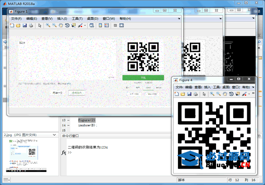Image resolution: width=265 pixels, height=185 pixels.
Task: Toggle Insert Colorbar in Figure 1 toolbar
Action: click(100, 26)
